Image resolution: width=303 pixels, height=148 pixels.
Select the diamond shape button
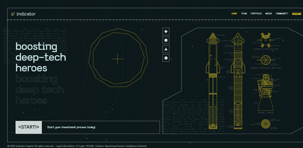click(x=166, y=31)
